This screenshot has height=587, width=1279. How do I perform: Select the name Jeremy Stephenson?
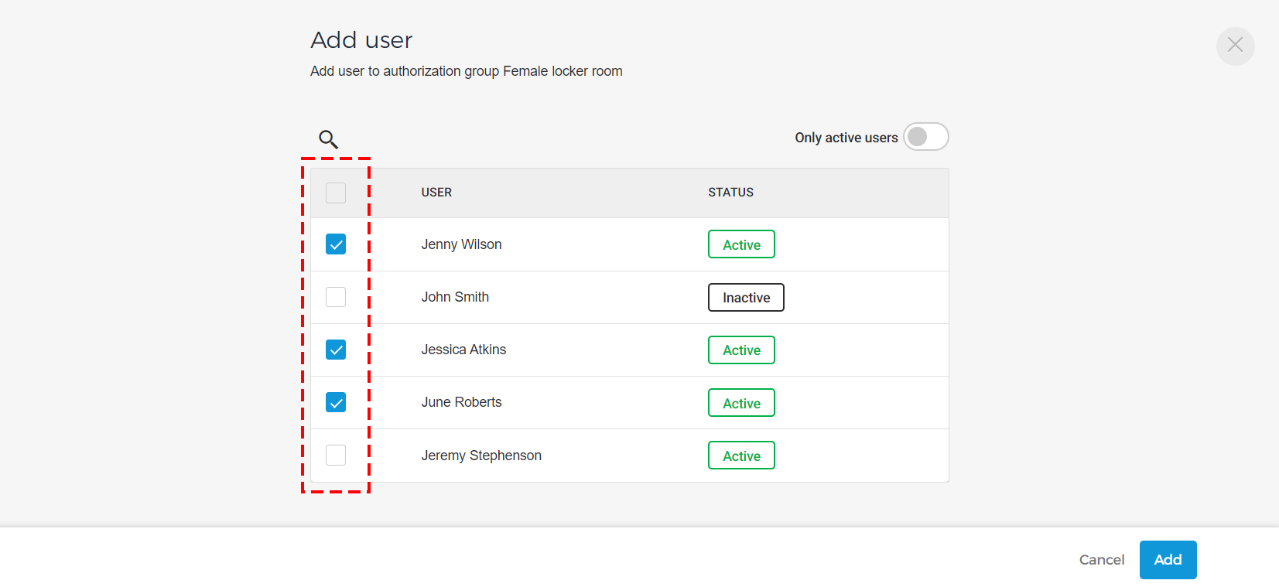click(x=481, y=456)
